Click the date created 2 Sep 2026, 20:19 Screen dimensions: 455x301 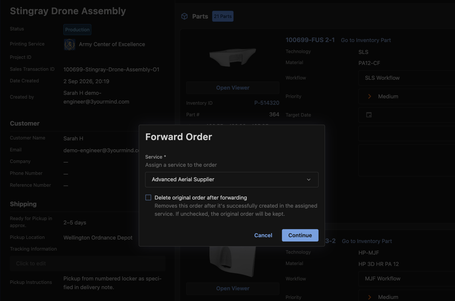point(86,81)
